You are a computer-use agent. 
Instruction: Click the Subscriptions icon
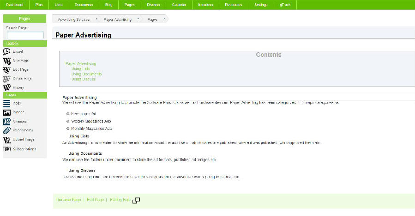(7, 149)
